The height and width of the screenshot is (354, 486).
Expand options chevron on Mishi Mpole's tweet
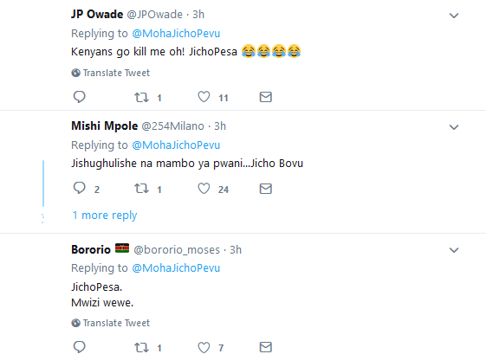pos(454,127)
